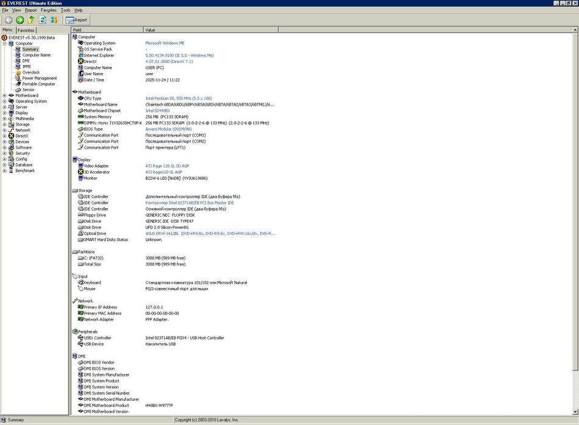
Task: Select the Primary MAC Address field
Action: click(103, 313)
